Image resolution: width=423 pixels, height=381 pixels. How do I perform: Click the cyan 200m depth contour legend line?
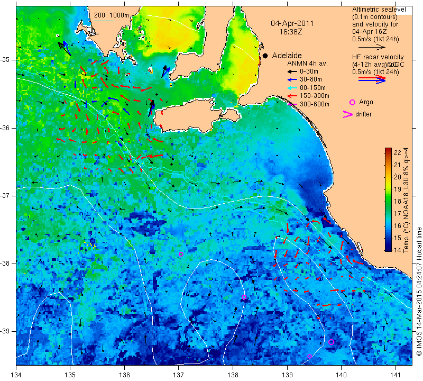tap(104, 21)
